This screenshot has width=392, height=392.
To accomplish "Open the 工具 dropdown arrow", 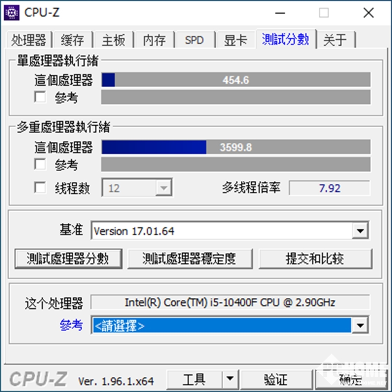I will coord(230,379).
